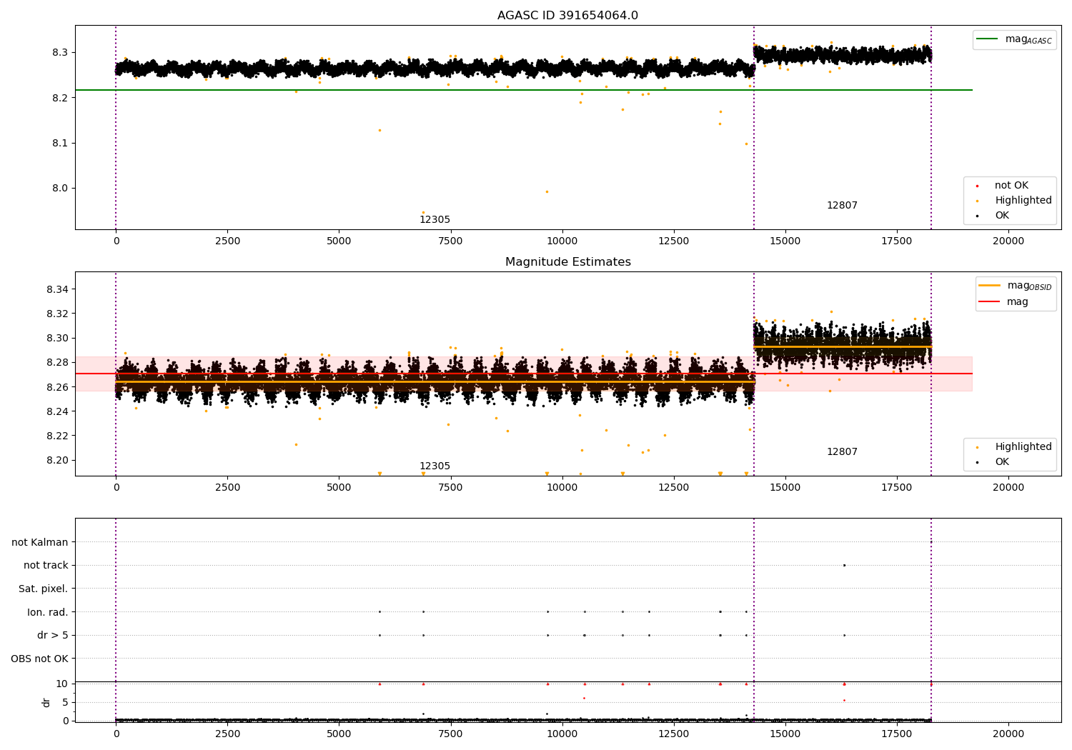Select 'OK' legend entry in the top plot
This screenshot has width=1072, height=750.
pyautogui.click(x=993, y=216)
